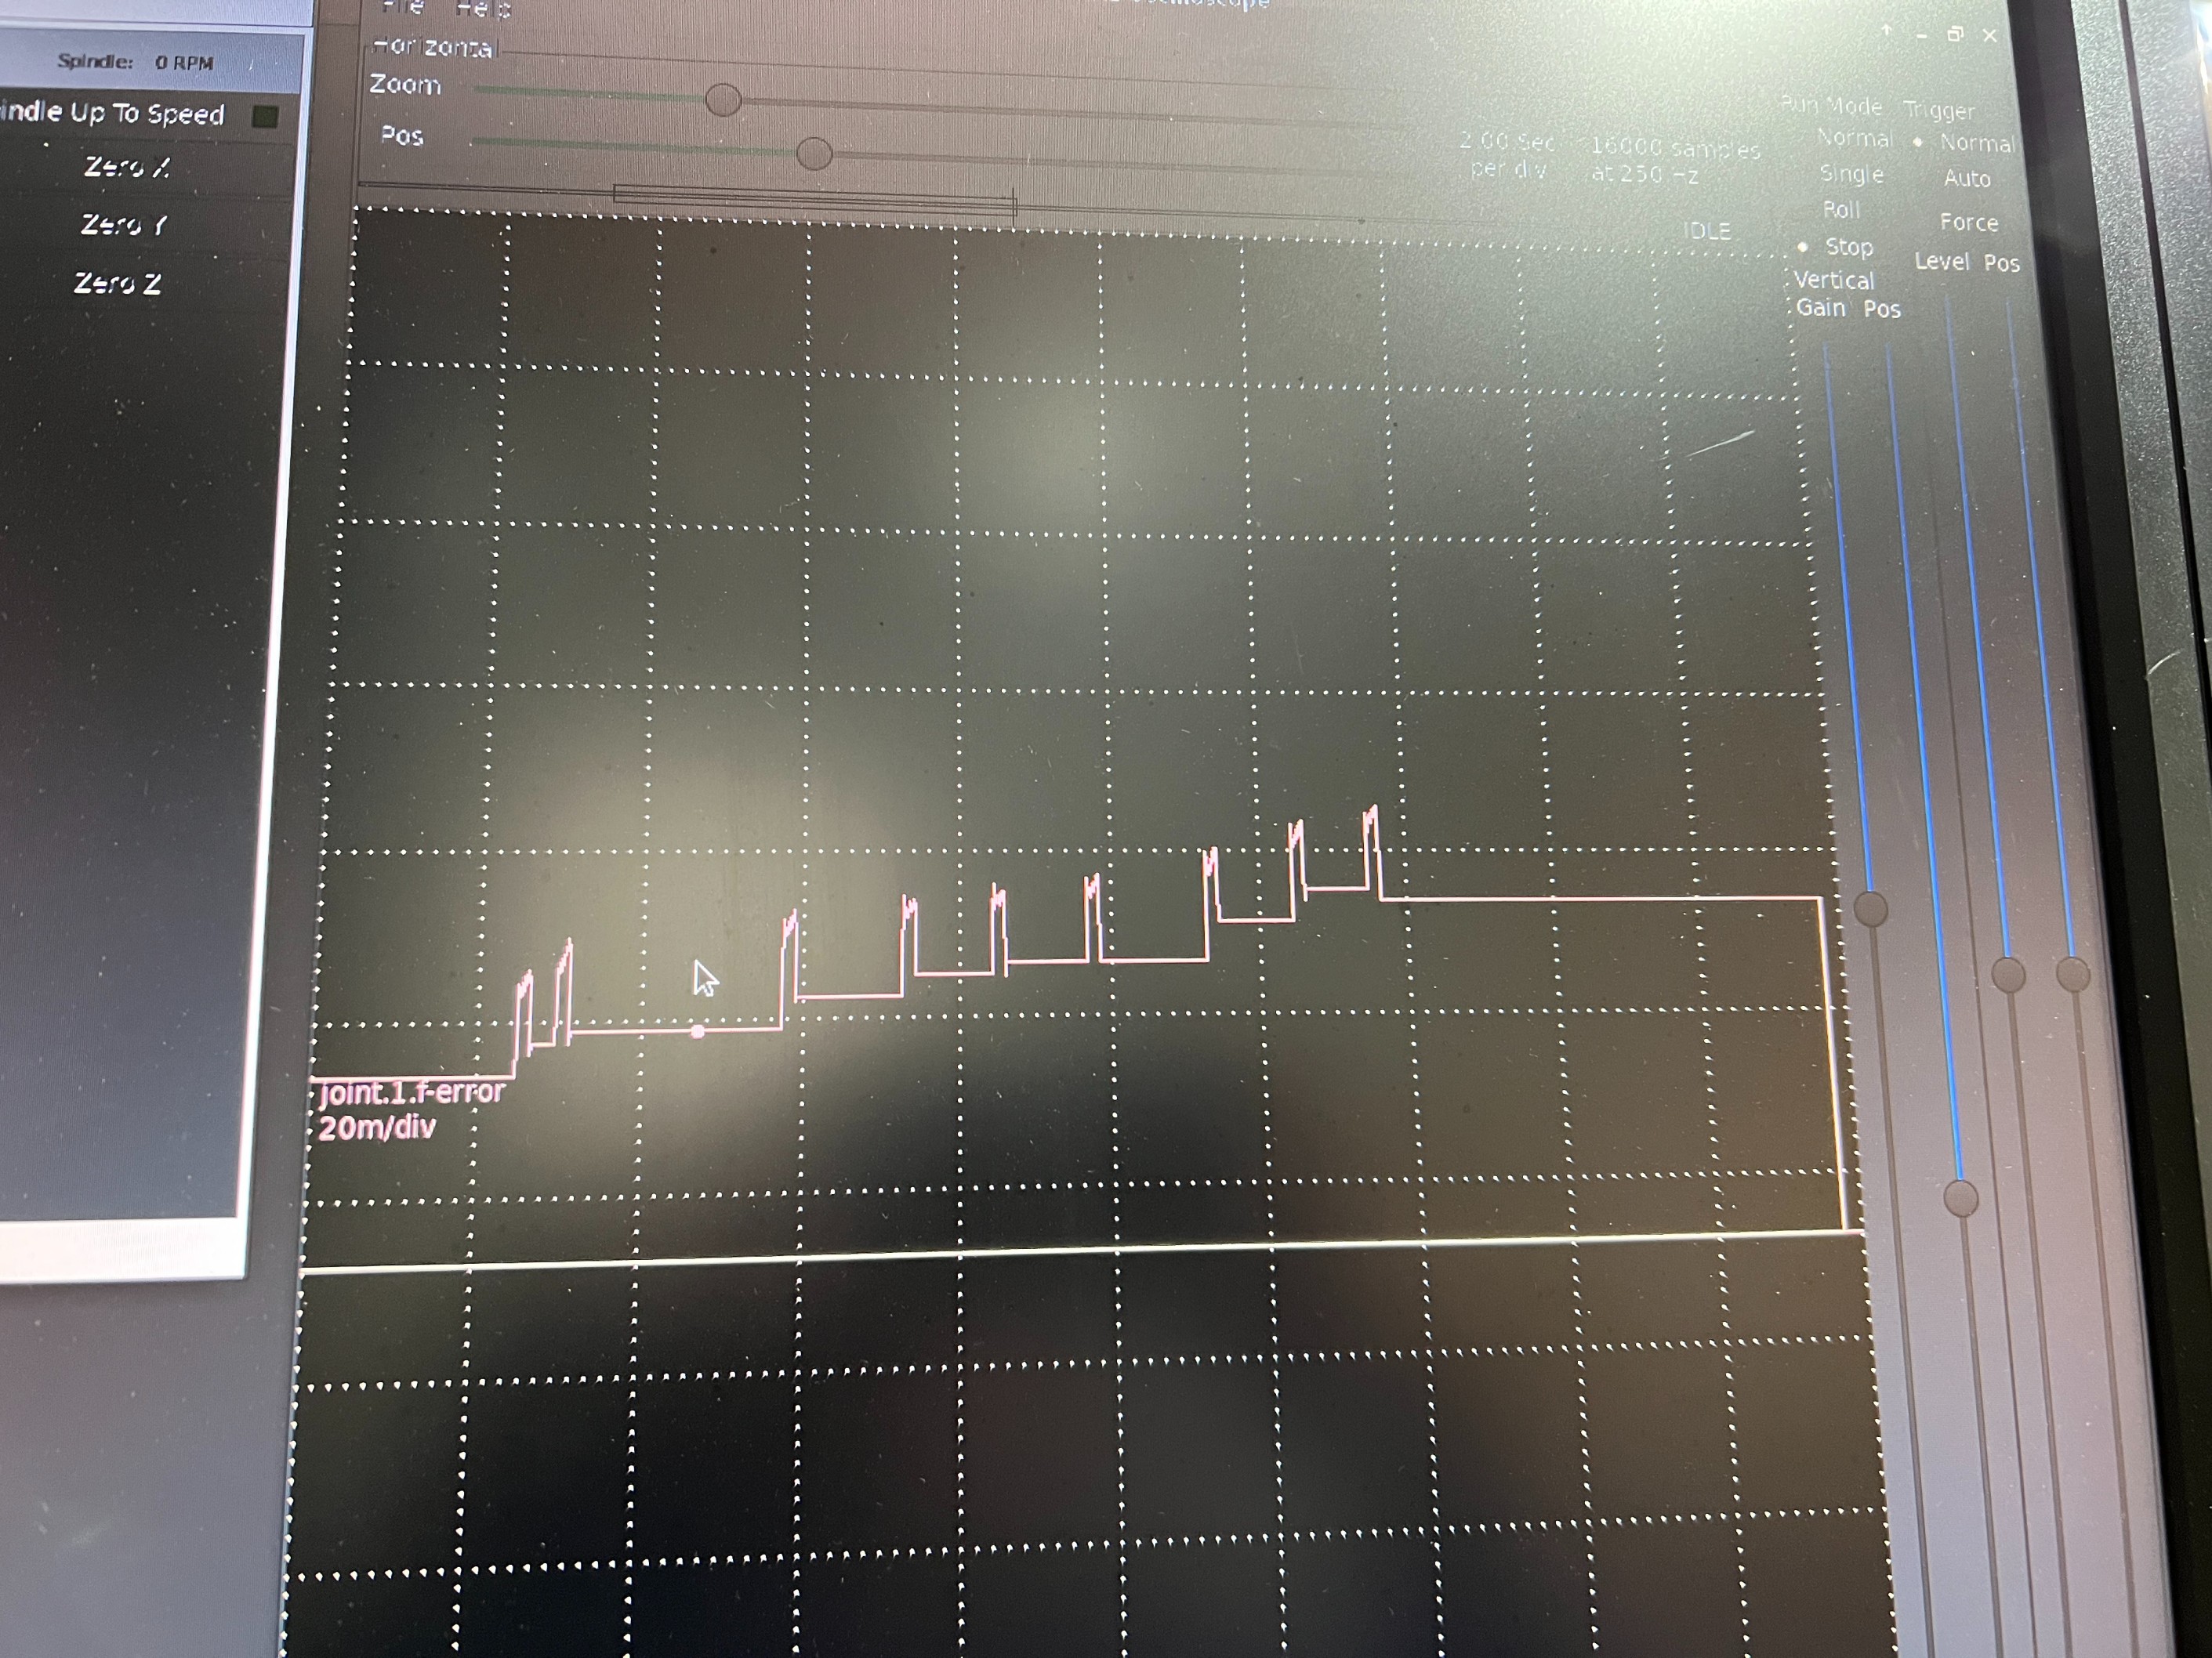
Task: Restore the oscilloscope window size
Action: tap(1955, 34)
